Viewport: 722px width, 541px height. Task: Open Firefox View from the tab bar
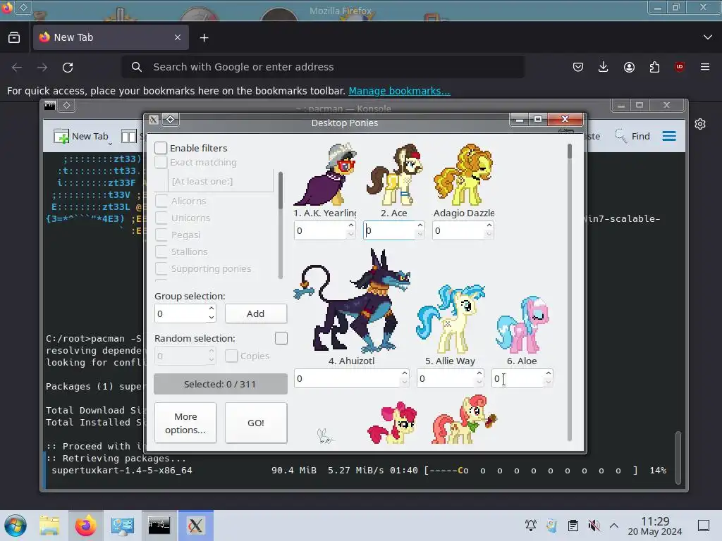[14, 38]
